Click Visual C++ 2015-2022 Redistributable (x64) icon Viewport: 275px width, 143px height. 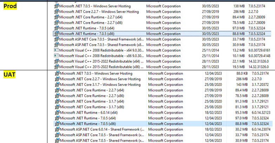click(56, 61)
